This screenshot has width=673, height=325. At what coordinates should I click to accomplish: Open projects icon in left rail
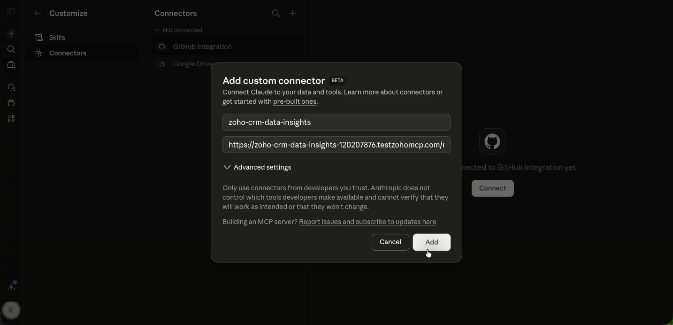coord(11,103)
